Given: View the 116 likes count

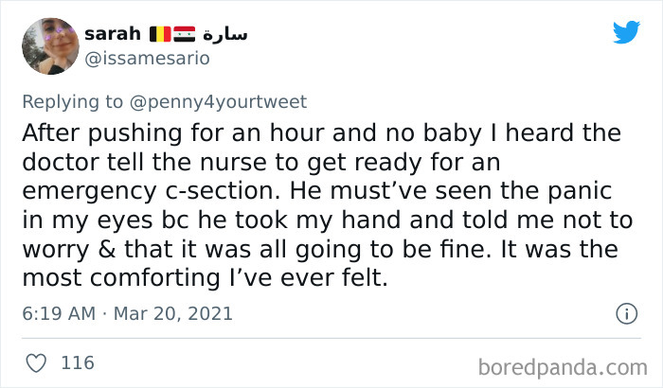Looking at the screenshot, I should tap(77, 362).
